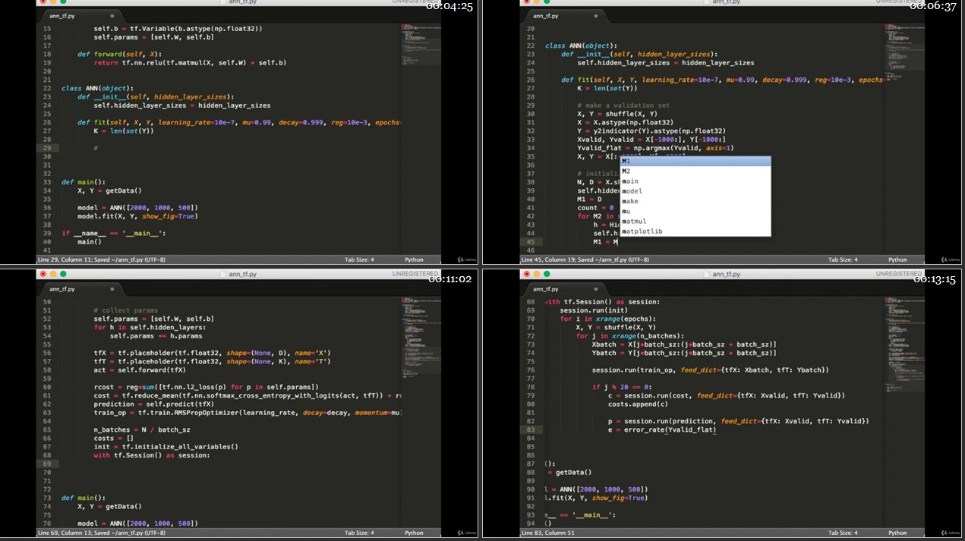Click UNREGISTERED label in Line 83 window
The height and width of the screenshot is (541, 965).
click(898, 274)
